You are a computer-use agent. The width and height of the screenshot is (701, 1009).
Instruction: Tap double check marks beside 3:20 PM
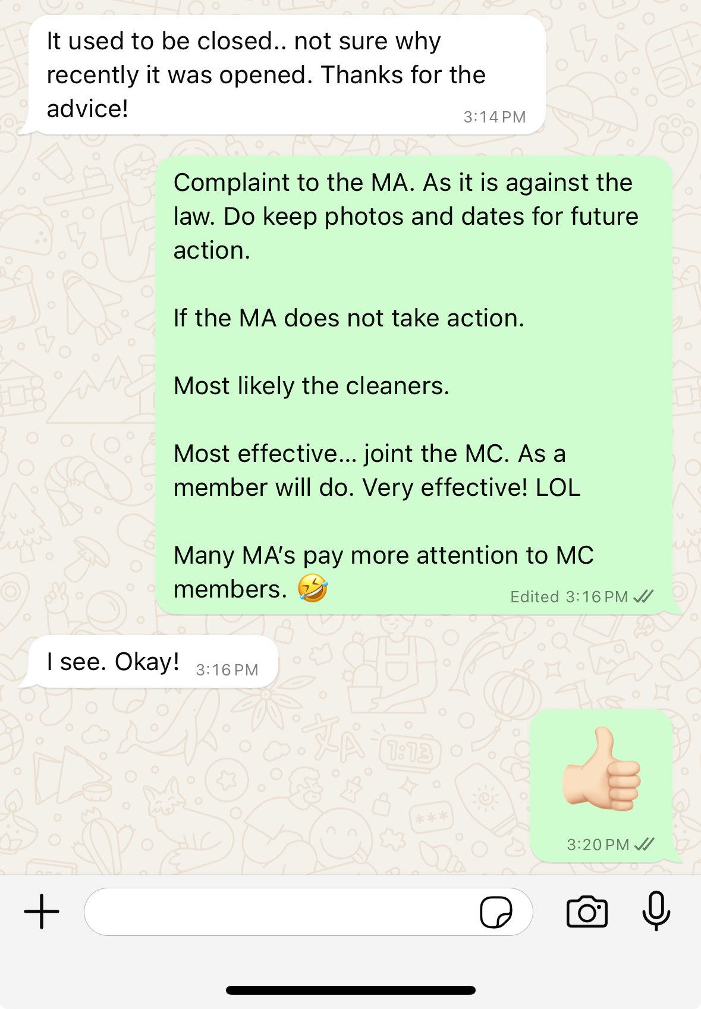[645, 844]
